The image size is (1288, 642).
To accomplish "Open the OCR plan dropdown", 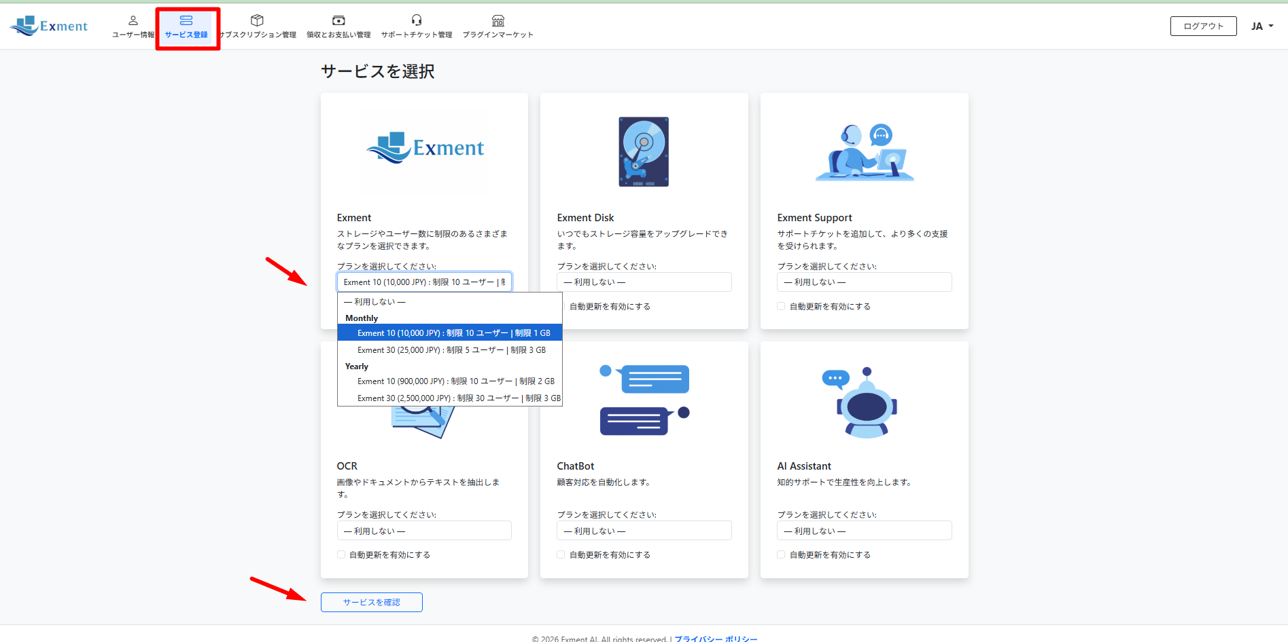I will 424,531.
